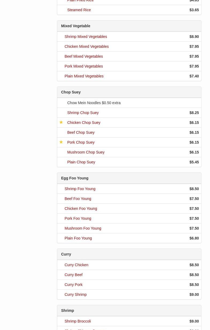
Task: Choose Curry Shrimp
Action: 75,294
